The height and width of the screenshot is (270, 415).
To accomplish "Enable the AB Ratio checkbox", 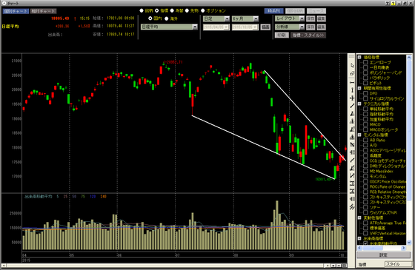I will (365, 140).
